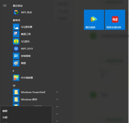Open the hamburger menu at top left

tap(5, 6)
